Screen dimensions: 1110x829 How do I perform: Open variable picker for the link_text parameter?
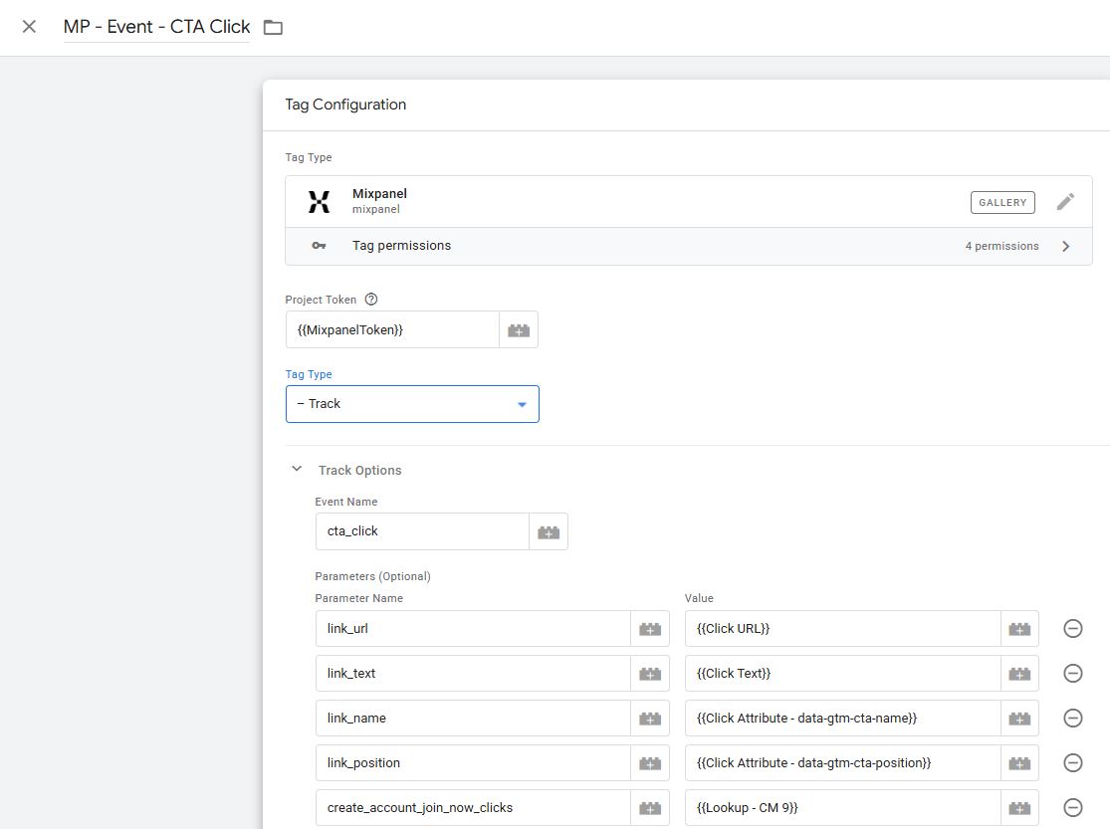point(648,673)
